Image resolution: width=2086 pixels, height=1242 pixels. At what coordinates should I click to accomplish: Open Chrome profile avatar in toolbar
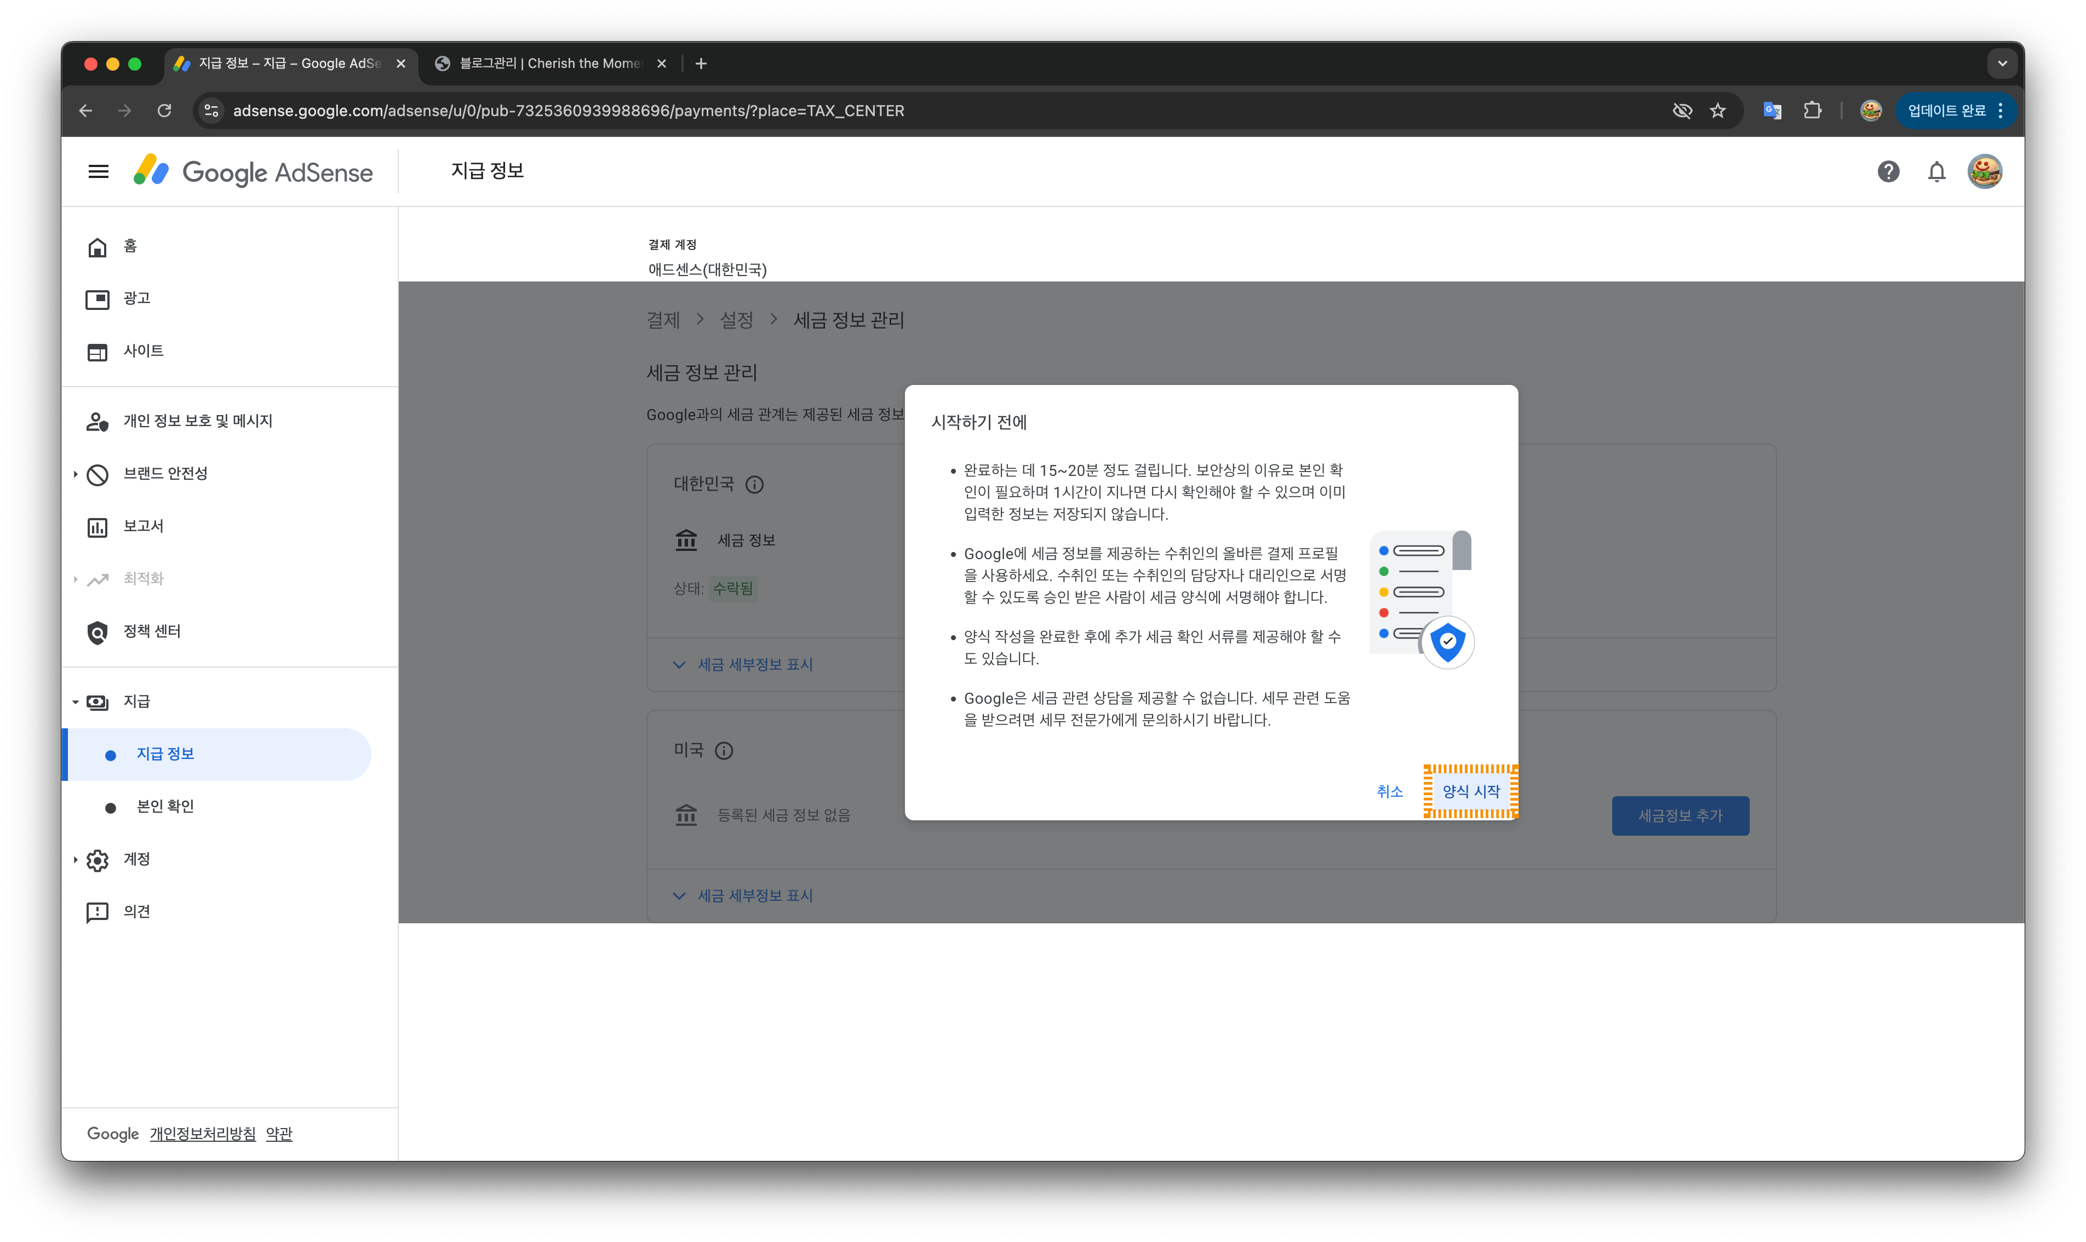[x=1871, y=111]
